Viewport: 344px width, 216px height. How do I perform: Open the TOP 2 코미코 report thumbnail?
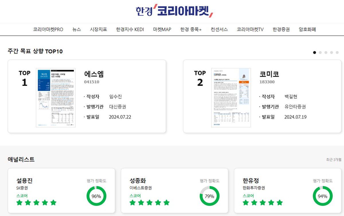pos(230,97)
